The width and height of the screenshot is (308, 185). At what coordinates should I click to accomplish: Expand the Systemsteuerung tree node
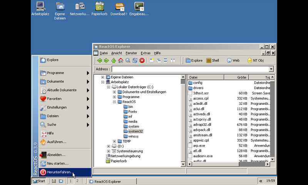[109, 151]
